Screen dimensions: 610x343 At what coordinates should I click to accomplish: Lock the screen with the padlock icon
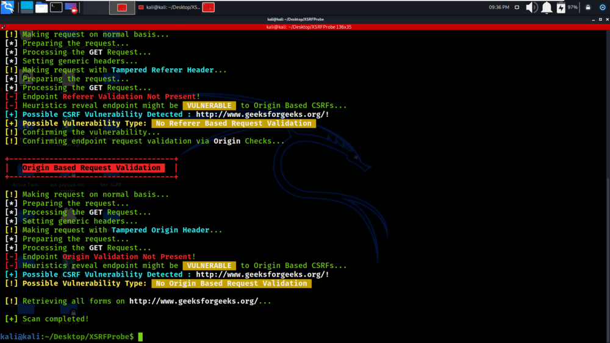click(x=588, y=7)
